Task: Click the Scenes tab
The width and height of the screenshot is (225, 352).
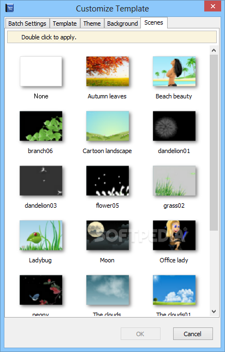Action: [153, 22]
